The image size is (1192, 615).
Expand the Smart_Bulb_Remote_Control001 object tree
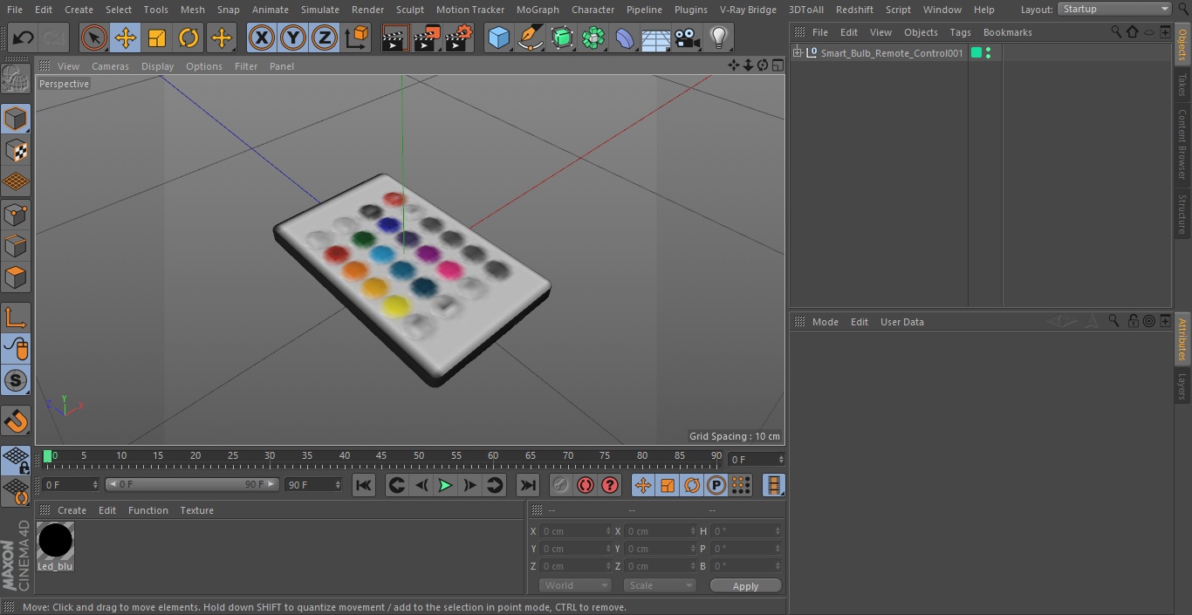(x=797, y=53)
